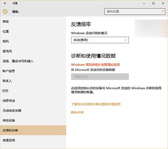
Task: Expand the disabled 完整(推荐) device data dropdown
Action: (100, 76)
